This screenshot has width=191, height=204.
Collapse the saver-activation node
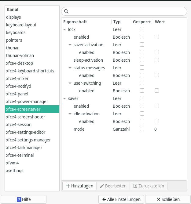tap(70, 45)
